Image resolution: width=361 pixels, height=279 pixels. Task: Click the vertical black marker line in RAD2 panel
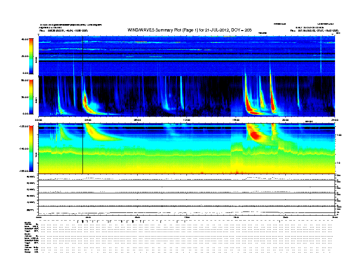(83, 56)
